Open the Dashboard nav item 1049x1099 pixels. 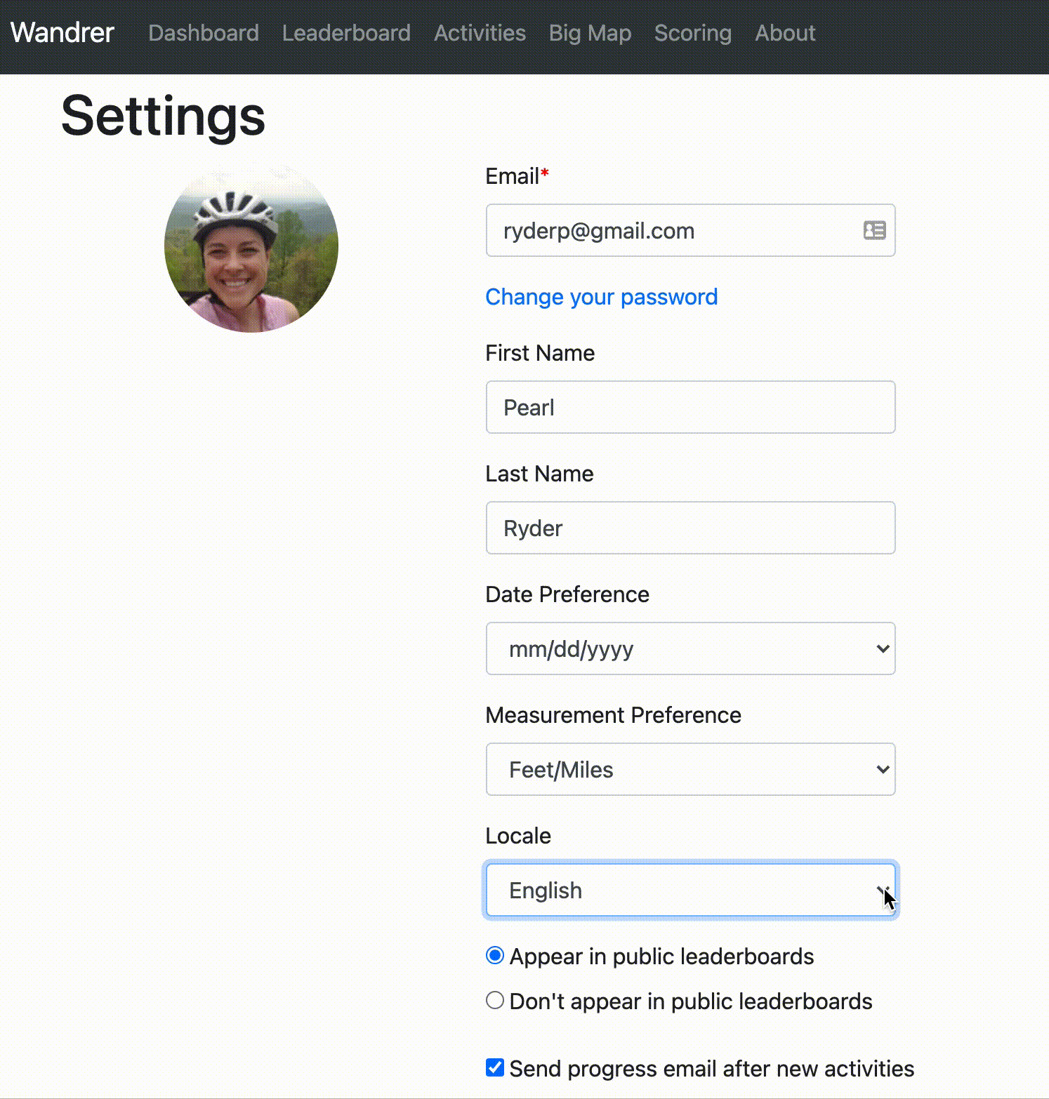tap(204, 33)
